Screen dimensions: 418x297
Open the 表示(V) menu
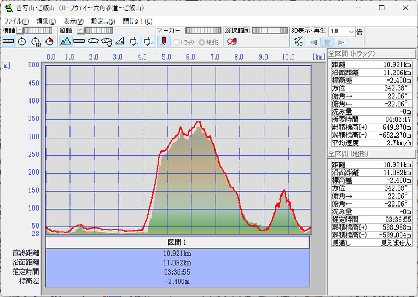73,21
